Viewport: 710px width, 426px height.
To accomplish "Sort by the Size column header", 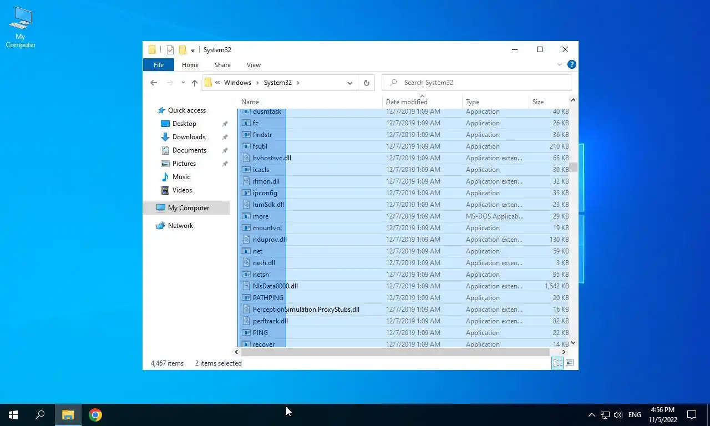I will 549,102.
